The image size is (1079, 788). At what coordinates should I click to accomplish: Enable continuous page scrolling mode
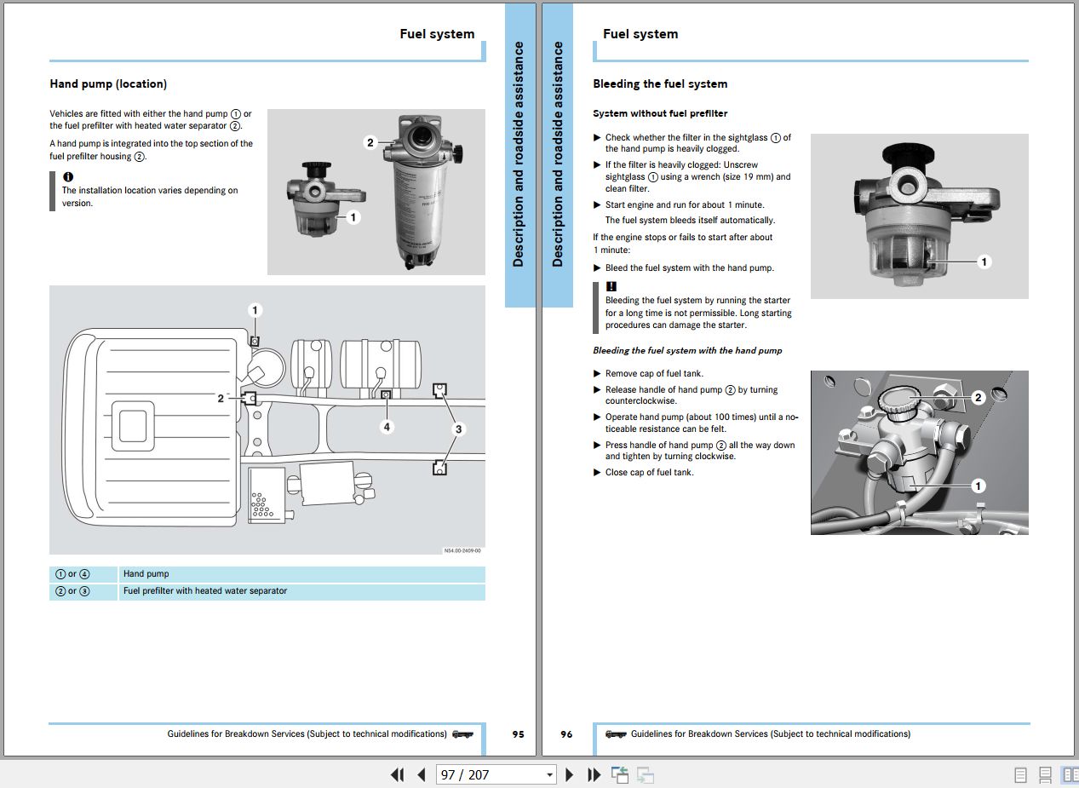[x=1044, y=774]
